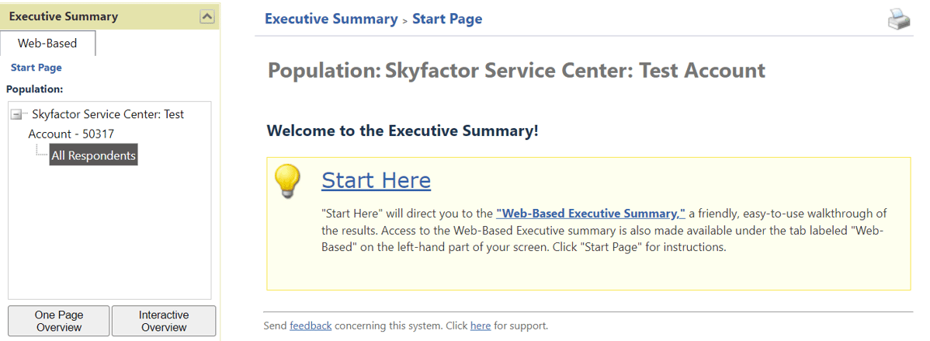This screenshot has width=930, height=341.
Task: Open the One Page Overview
Action: point(59,321)
